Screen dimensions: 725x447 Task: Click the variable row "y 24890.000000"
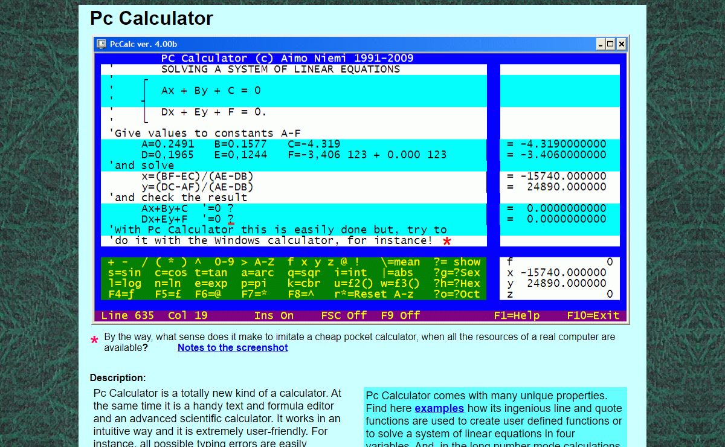tap(556, 284)
